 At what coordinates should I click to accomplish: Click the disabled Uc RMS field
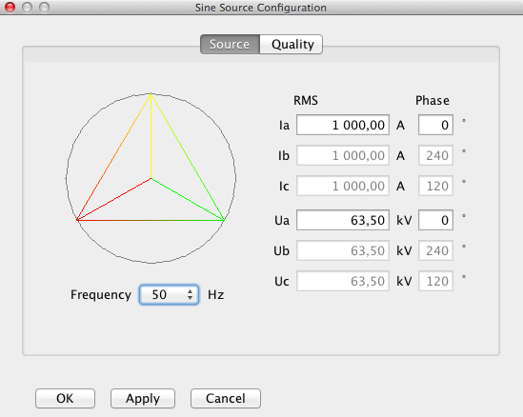pyautogui.click(x=343, y=281)
